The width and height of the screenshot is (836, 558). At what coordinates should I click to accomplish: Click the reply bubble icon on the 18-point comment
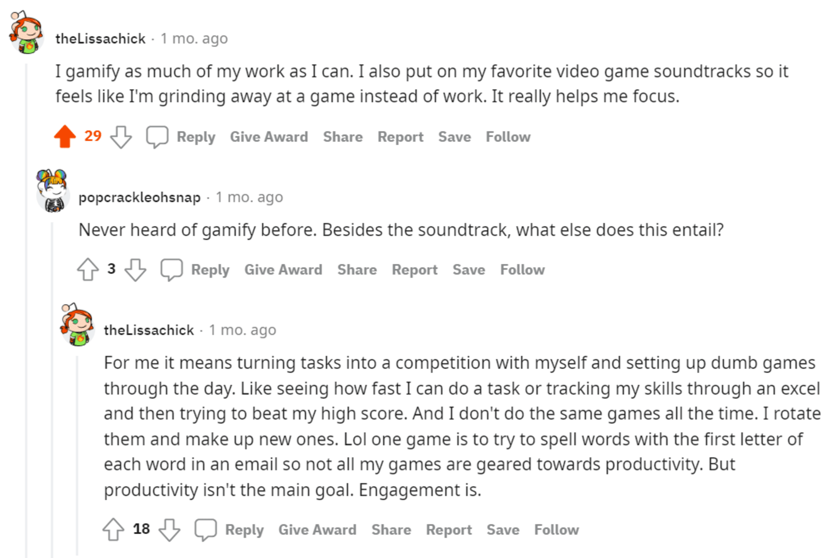tap(205, 529)
